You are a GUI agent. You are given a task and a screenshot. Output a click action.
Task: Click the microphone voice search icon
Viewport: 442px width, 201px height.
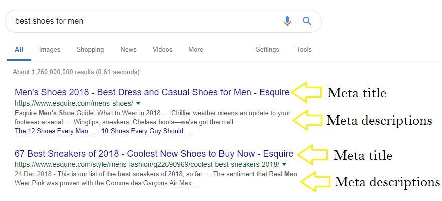click(x=287, y=21)
